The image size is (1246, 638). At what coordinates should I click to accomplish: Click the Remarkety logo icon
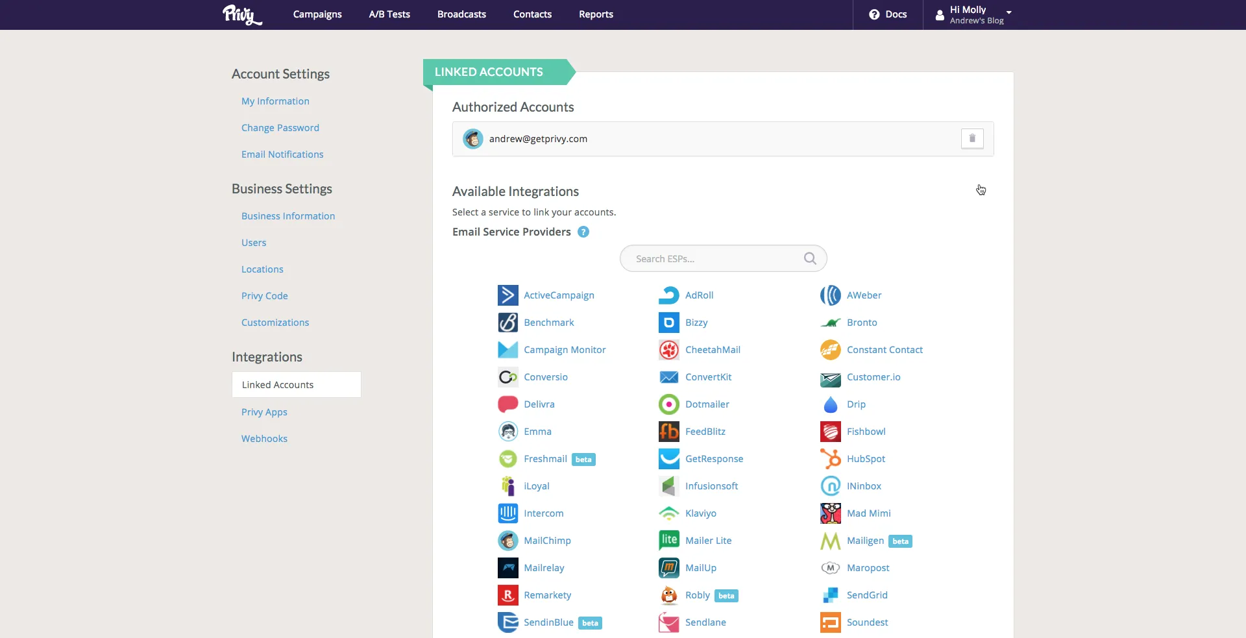click(507, 595)
